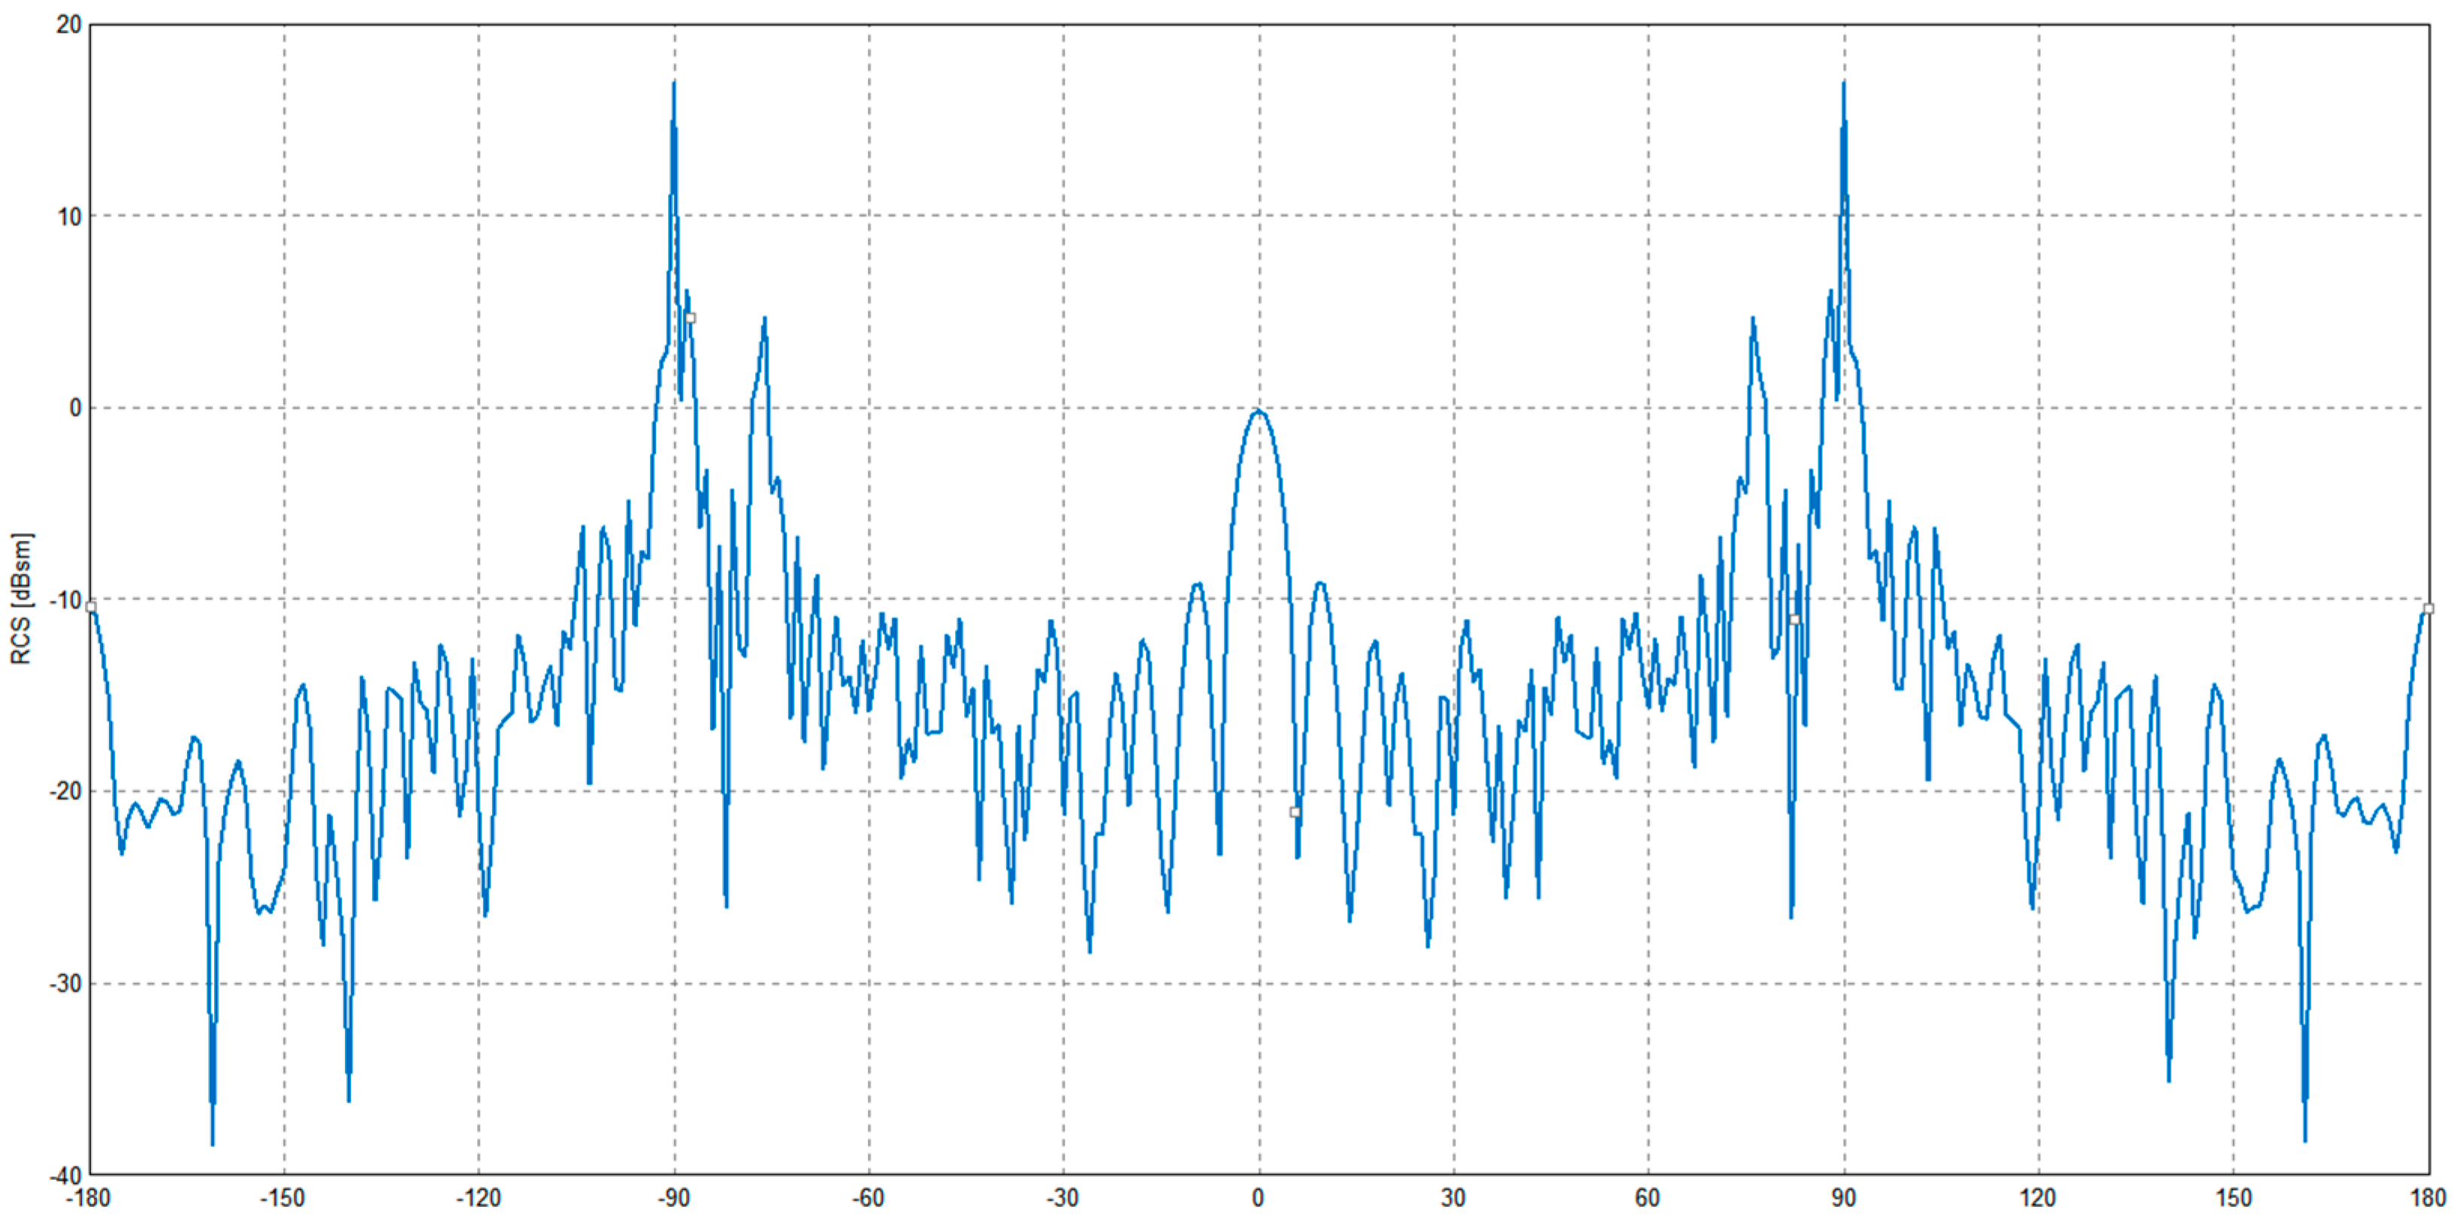Select the square marker near -21 dBsm by 0°
2460x1225 pixels.
pos(1295,812)
